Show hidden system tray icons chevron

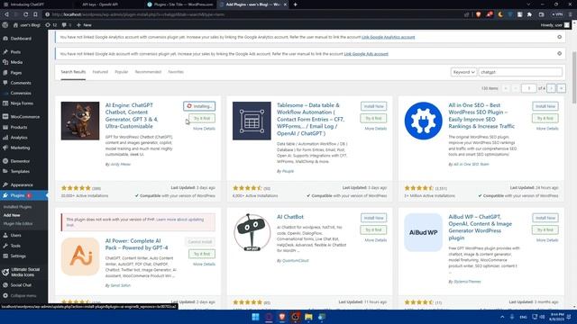pos(502,317)
